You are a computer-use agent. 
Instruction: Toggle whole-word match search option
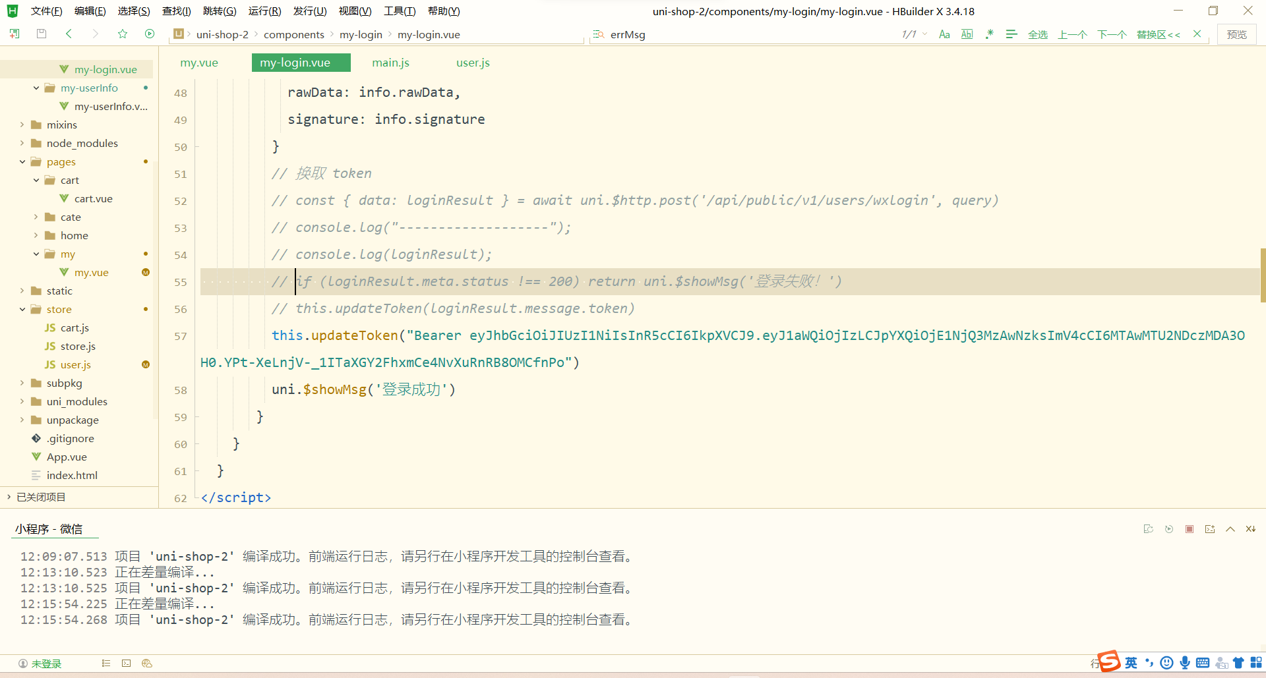[x=967, y=34]
